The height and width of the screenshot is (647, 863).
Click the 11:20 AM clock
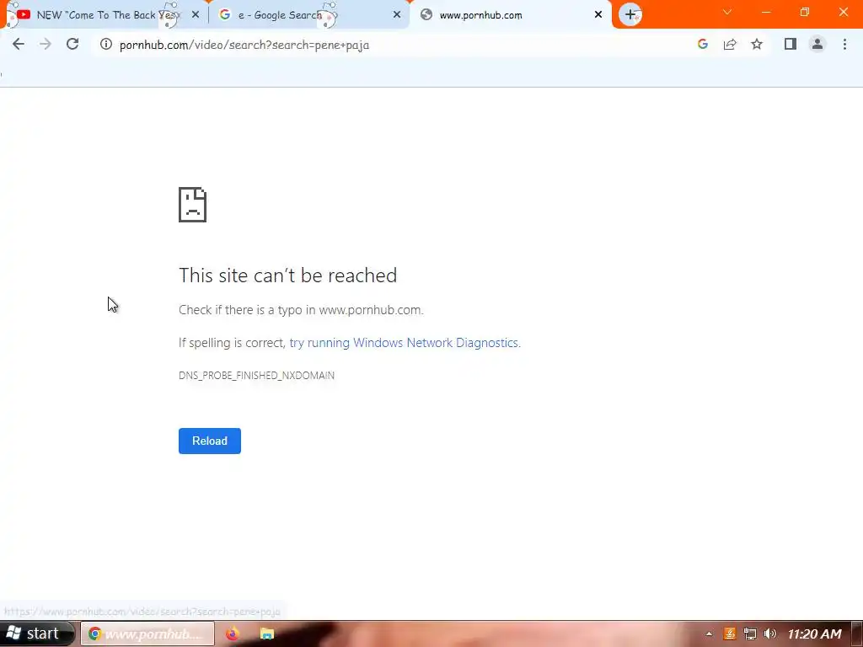tap(814, 634)
